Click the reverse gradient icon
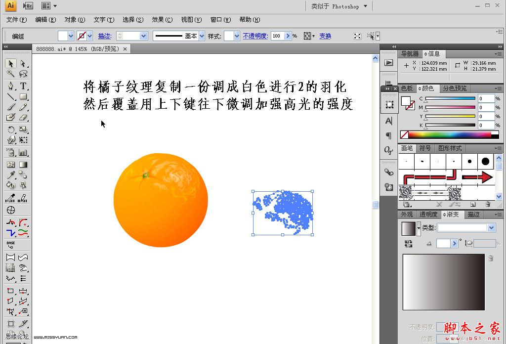Image resolution: width=506 pixels, height=344 pixels. 408,244
